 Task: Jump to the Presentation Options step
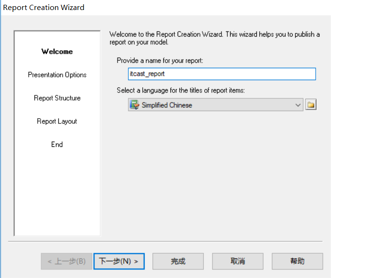tap(57, 75)
